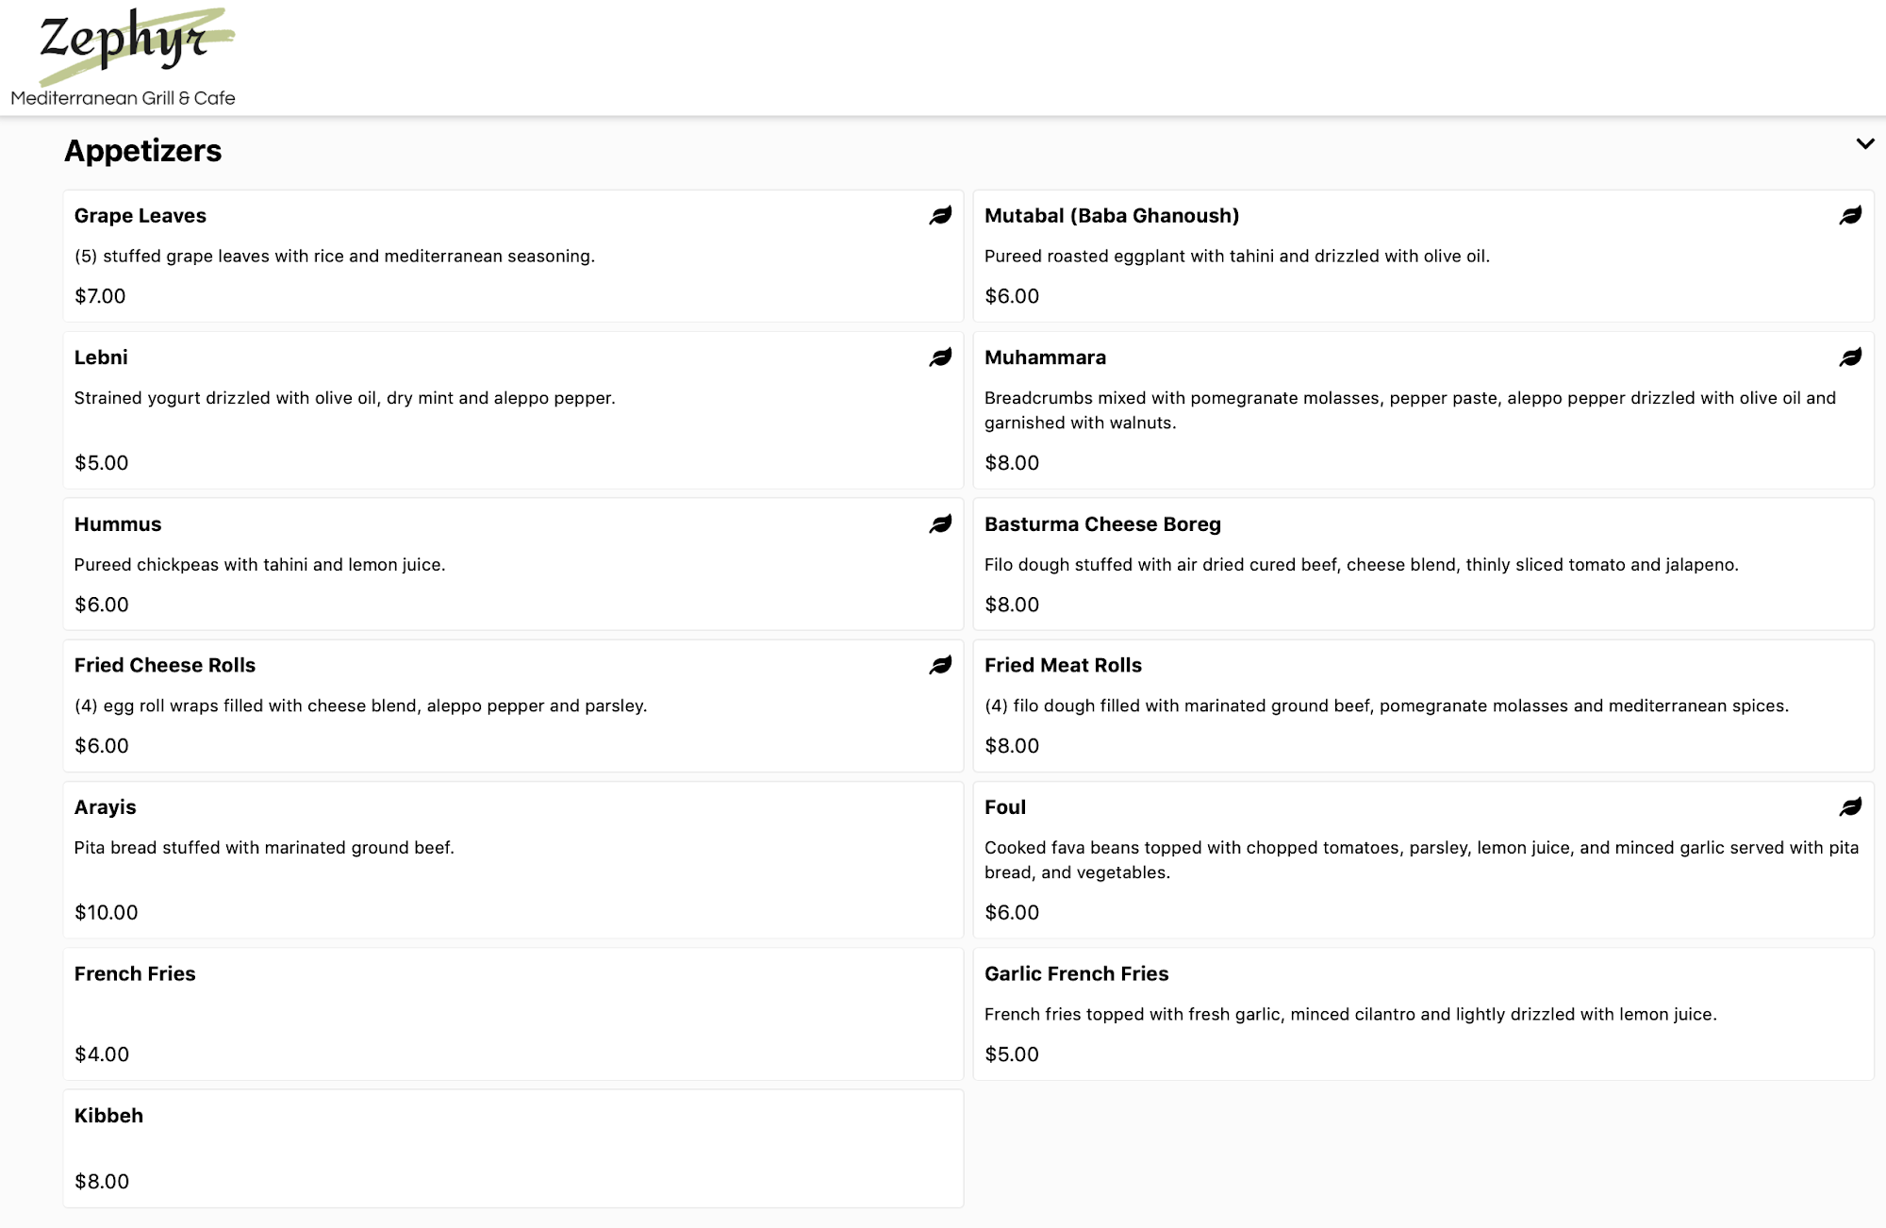The image size is (1886, 1228).
Task: Click the vegetarian leaf icon on Grape Leaves
Action: click(x=940, y=216)
